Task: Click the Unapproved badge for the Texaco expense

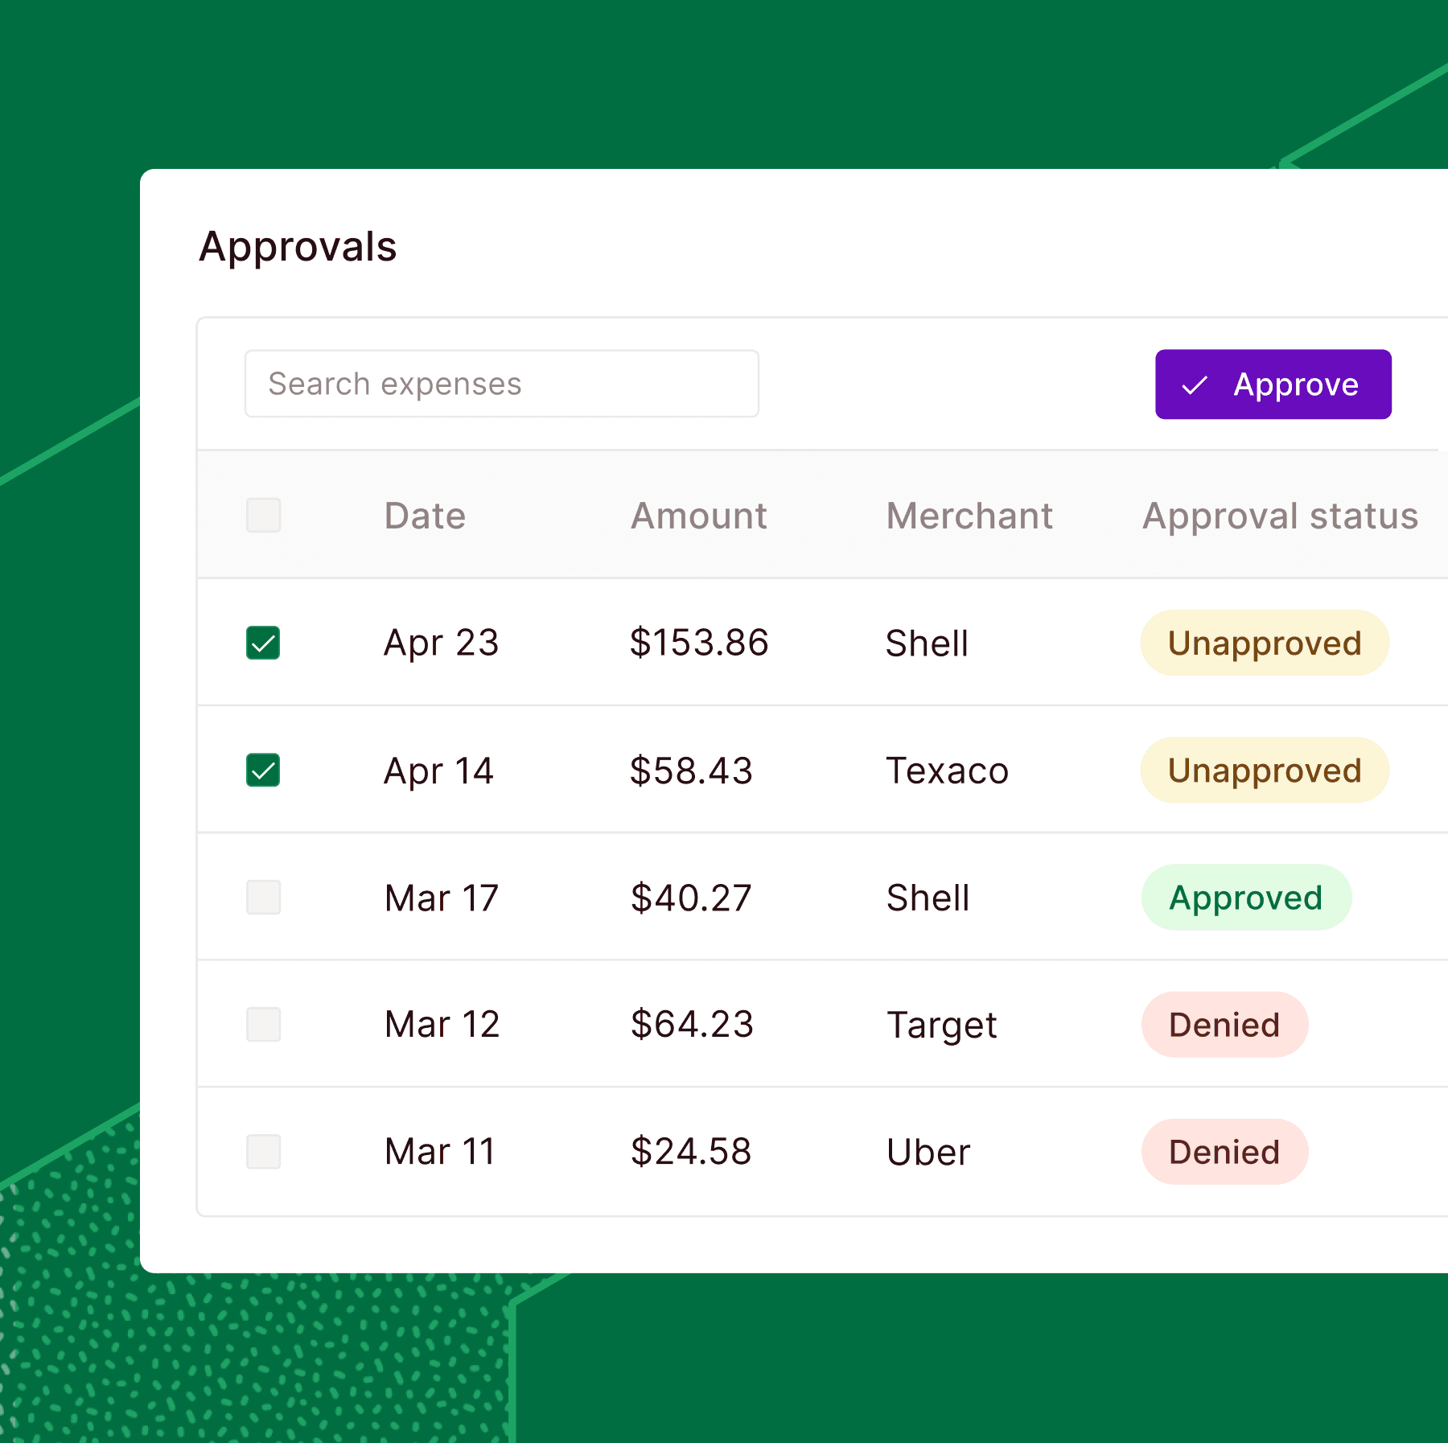Action: tap(1264, 770)
